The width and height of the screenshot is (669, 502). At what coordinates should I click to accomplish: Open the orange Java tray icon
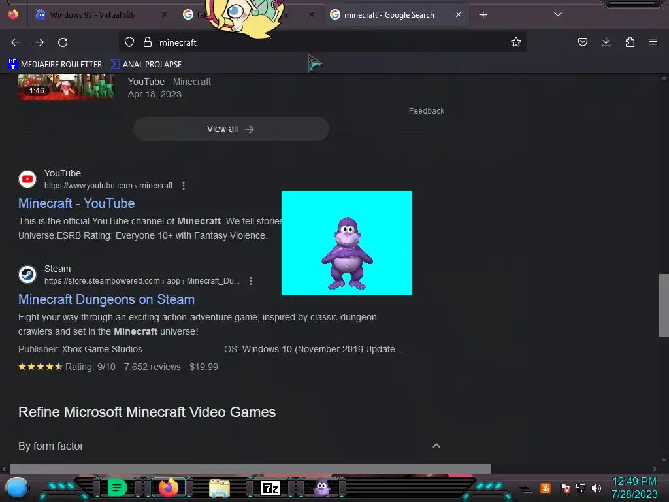[546, 488]
